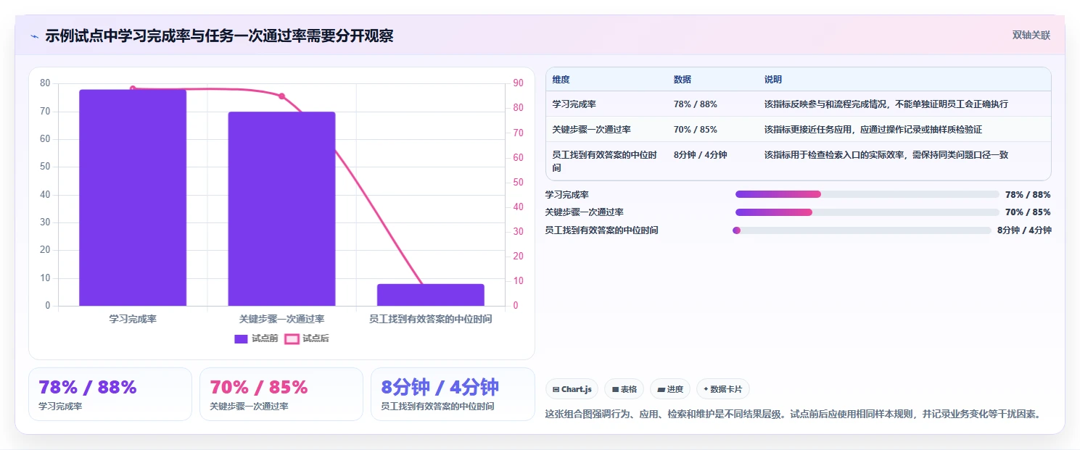Click the 维度 column header
The image size is (1080, 450).
pos(561,80)
